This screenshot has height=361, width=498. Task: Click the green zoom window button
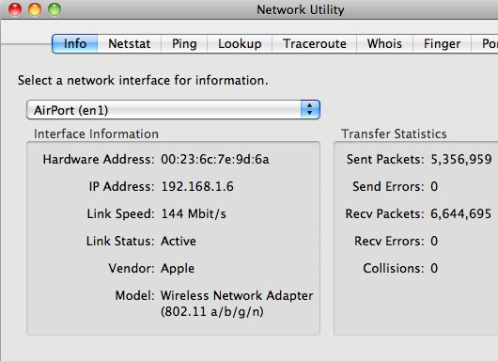54,9
